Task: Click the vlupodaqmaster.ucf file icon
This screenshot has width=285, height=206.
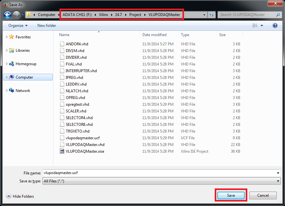Action: [x=62, y=138]
